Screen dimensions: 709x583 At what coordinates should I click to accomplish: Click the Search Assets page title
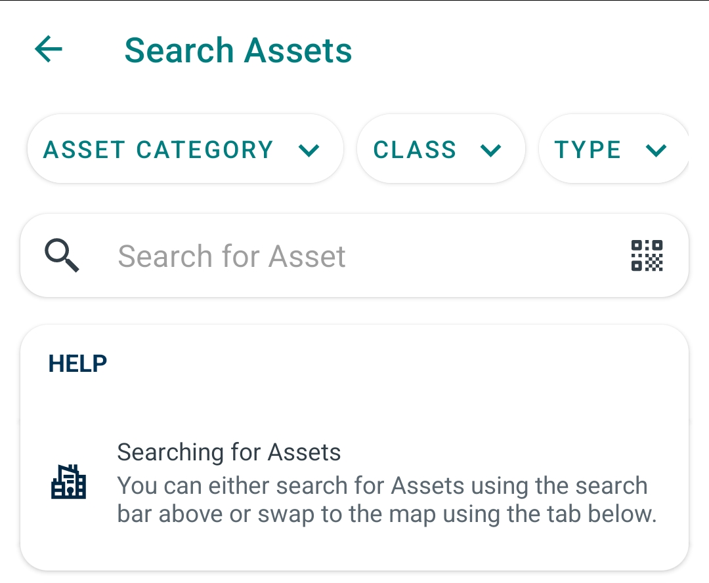tap(238, 50)
